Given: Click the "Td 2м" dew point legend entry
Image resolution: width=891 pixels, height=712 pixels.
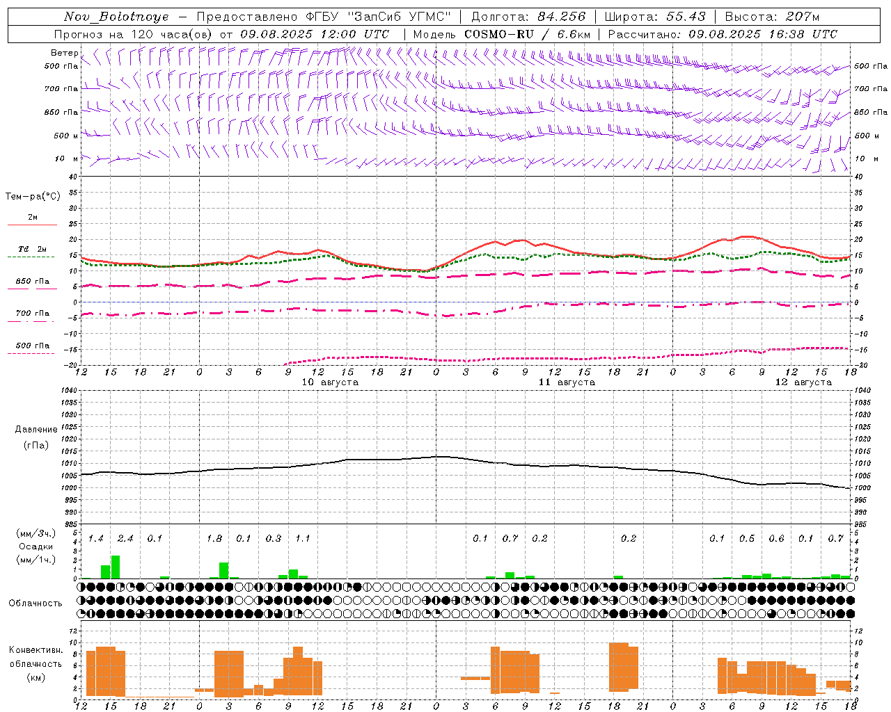Looking at the screenshot, I should [x=33, y=249].
